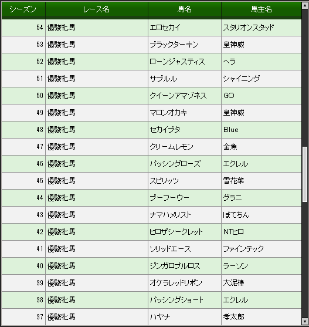Select horse オケラレッドリボン
The image size is (309, 327).
[x=176, y=283]
